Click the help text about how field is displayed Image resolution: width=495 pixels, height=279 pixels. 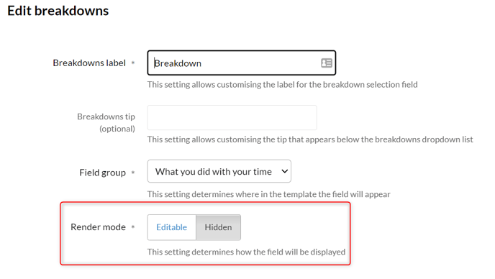tap(246, 252)
